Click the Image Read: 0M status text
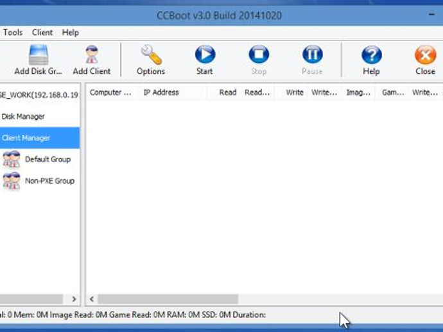443x332 pixels. coord(78,315)
